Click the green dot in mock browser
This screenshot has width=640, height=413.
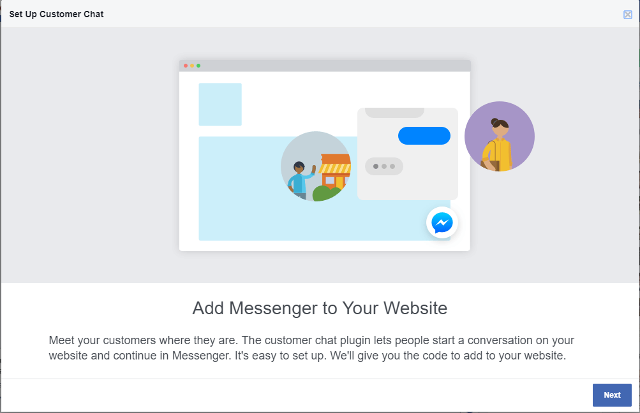198,66
